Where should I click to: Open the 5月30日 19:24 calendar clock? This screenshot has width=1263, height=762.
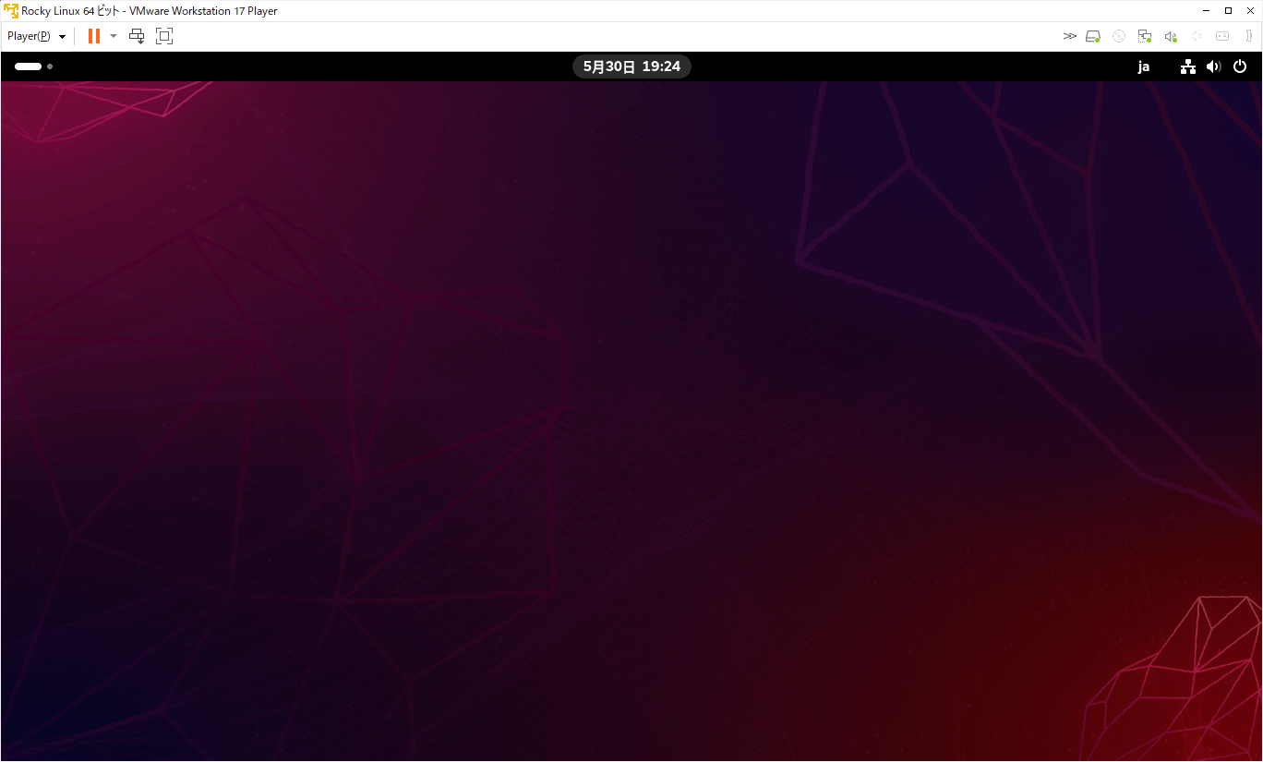coord(631,67)
